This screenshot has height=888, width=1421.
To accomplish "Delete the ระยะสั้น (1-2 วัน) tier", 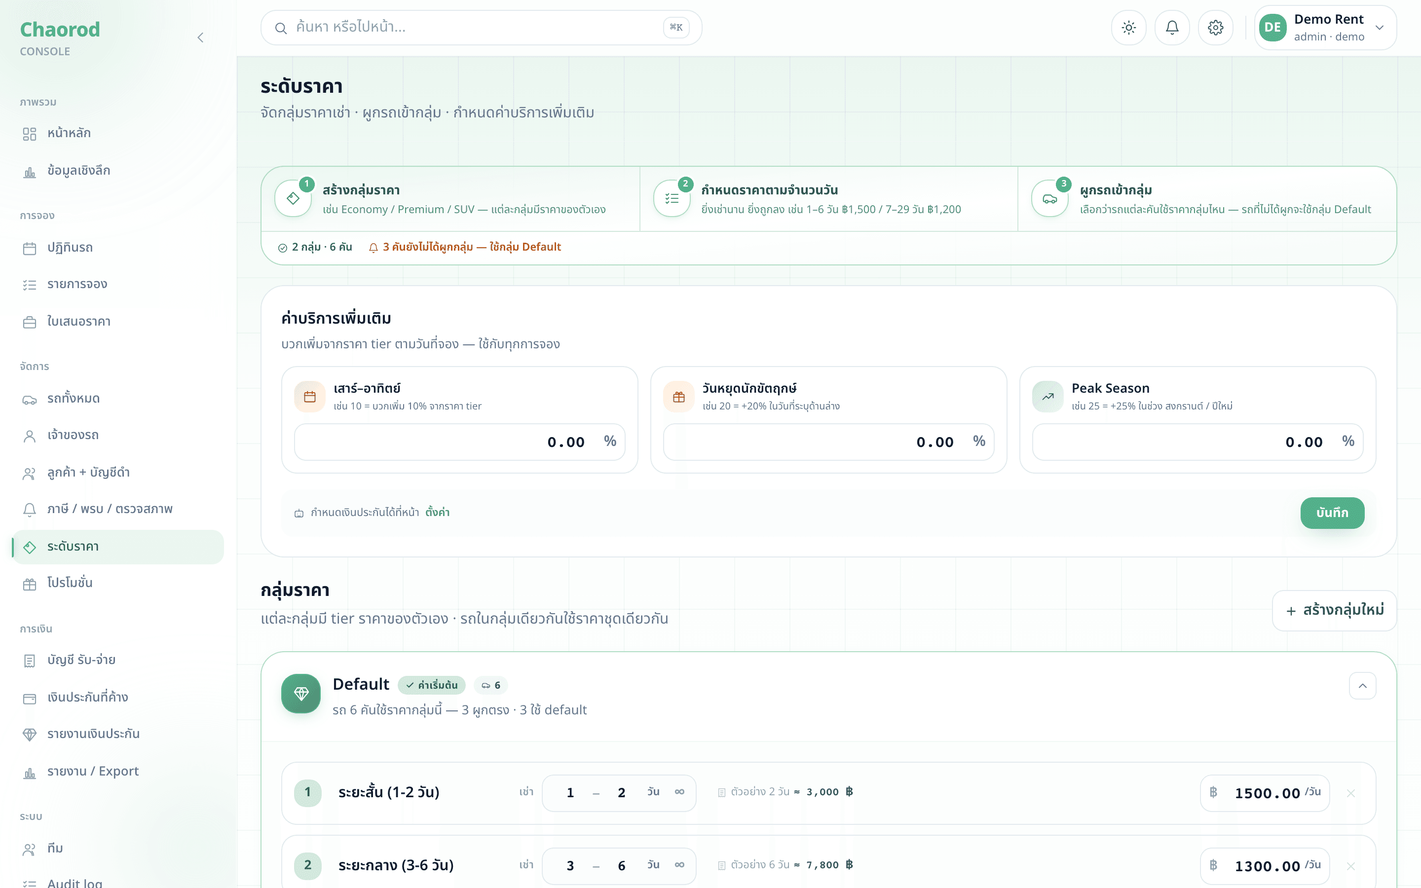I will click(x=1350, y=793).
